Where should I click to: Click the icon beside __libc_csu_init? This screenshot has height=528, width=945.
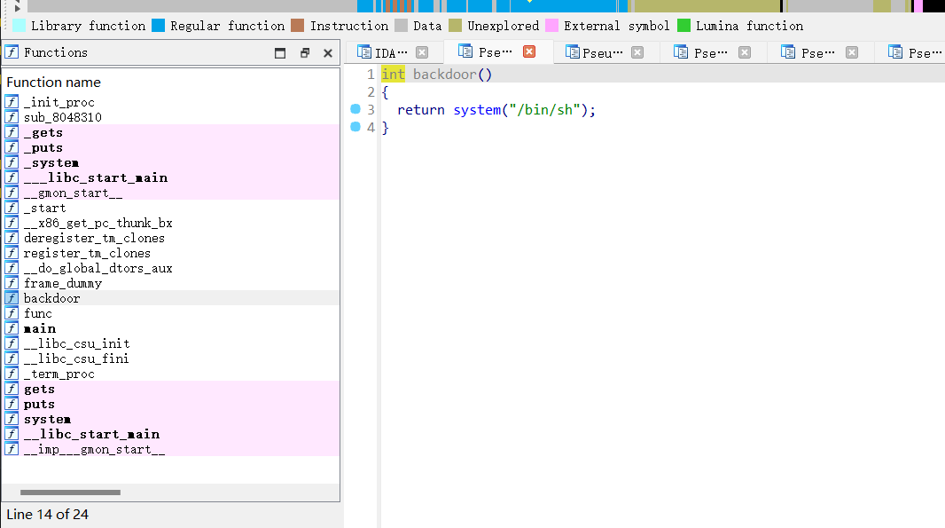pos(12,343)
